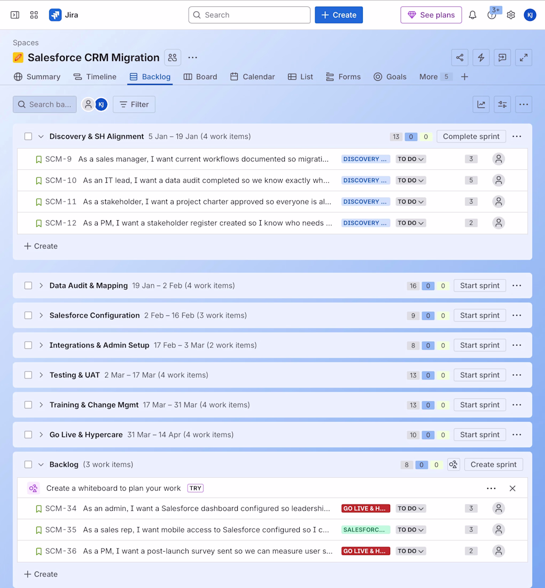
Task: Expand the Salesforce Configuration sprint
Action: point(41,315)
